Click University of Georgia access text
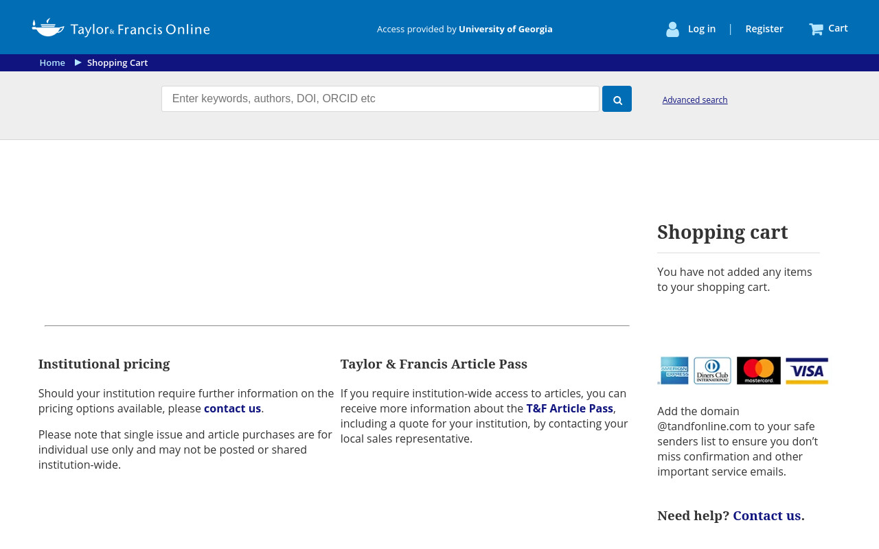Screen dimensions: 879x549 click(x=505, y=29)
